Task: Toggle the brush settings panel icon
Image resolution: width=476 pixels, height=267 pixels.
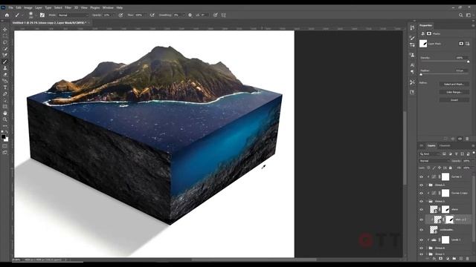Action: pyautogui.click(x=42, y=15)
